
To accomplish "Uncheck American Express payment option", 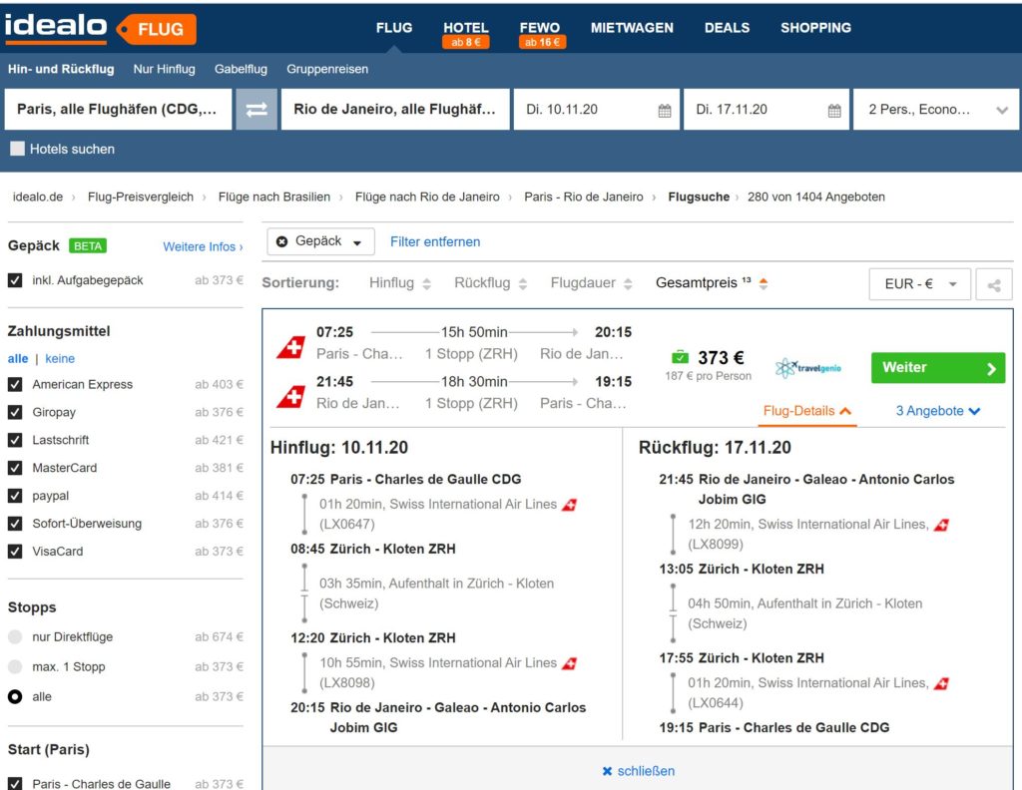I will pyautogui.click(x=15, y=384).
